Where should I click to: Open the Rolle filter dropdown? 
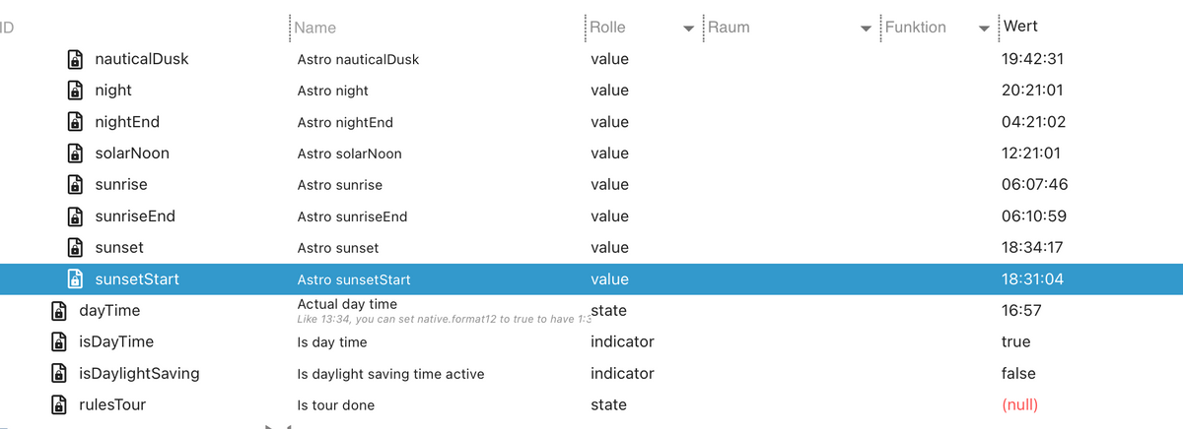[688, 29]
